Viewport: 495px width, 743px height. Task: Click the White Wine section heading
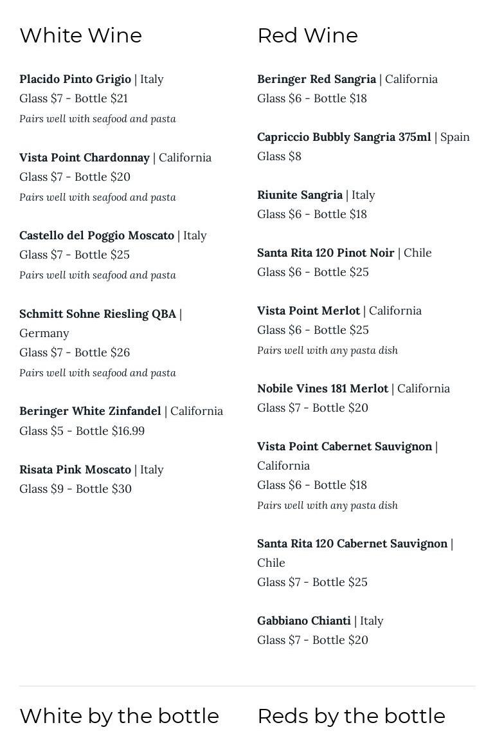click(80, 35)
